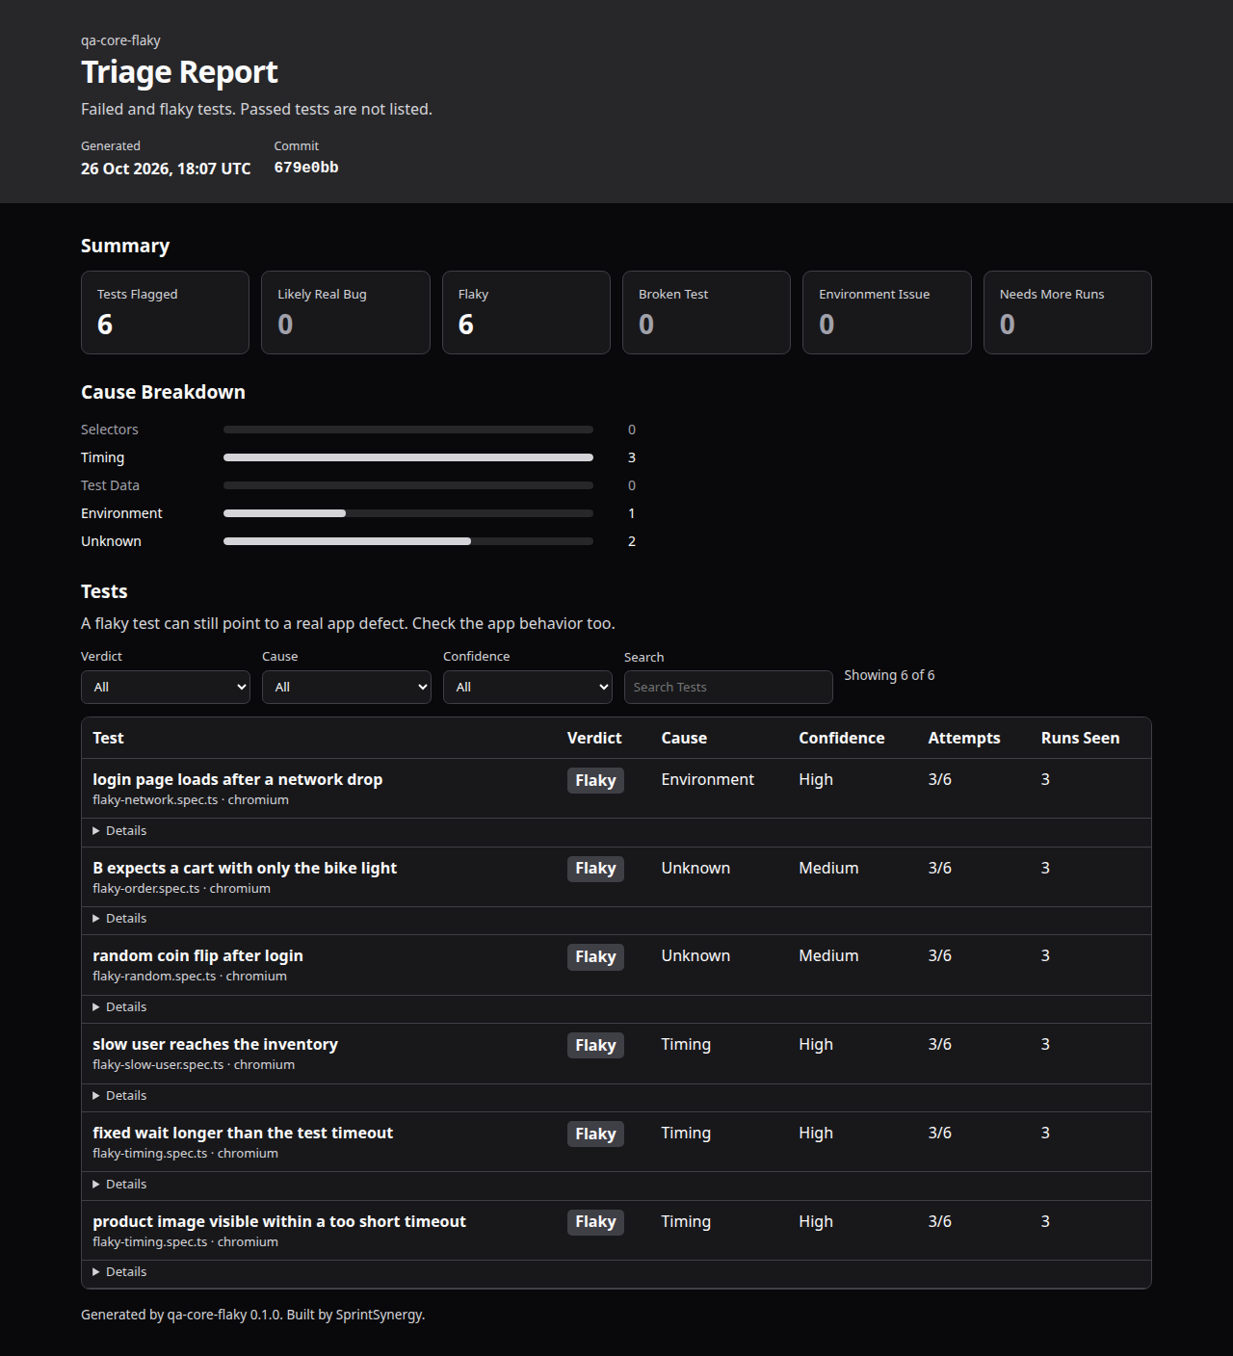Click the 'Generated by qa-core-flaky 0.1.0' footer

[x=253, y=1315]
